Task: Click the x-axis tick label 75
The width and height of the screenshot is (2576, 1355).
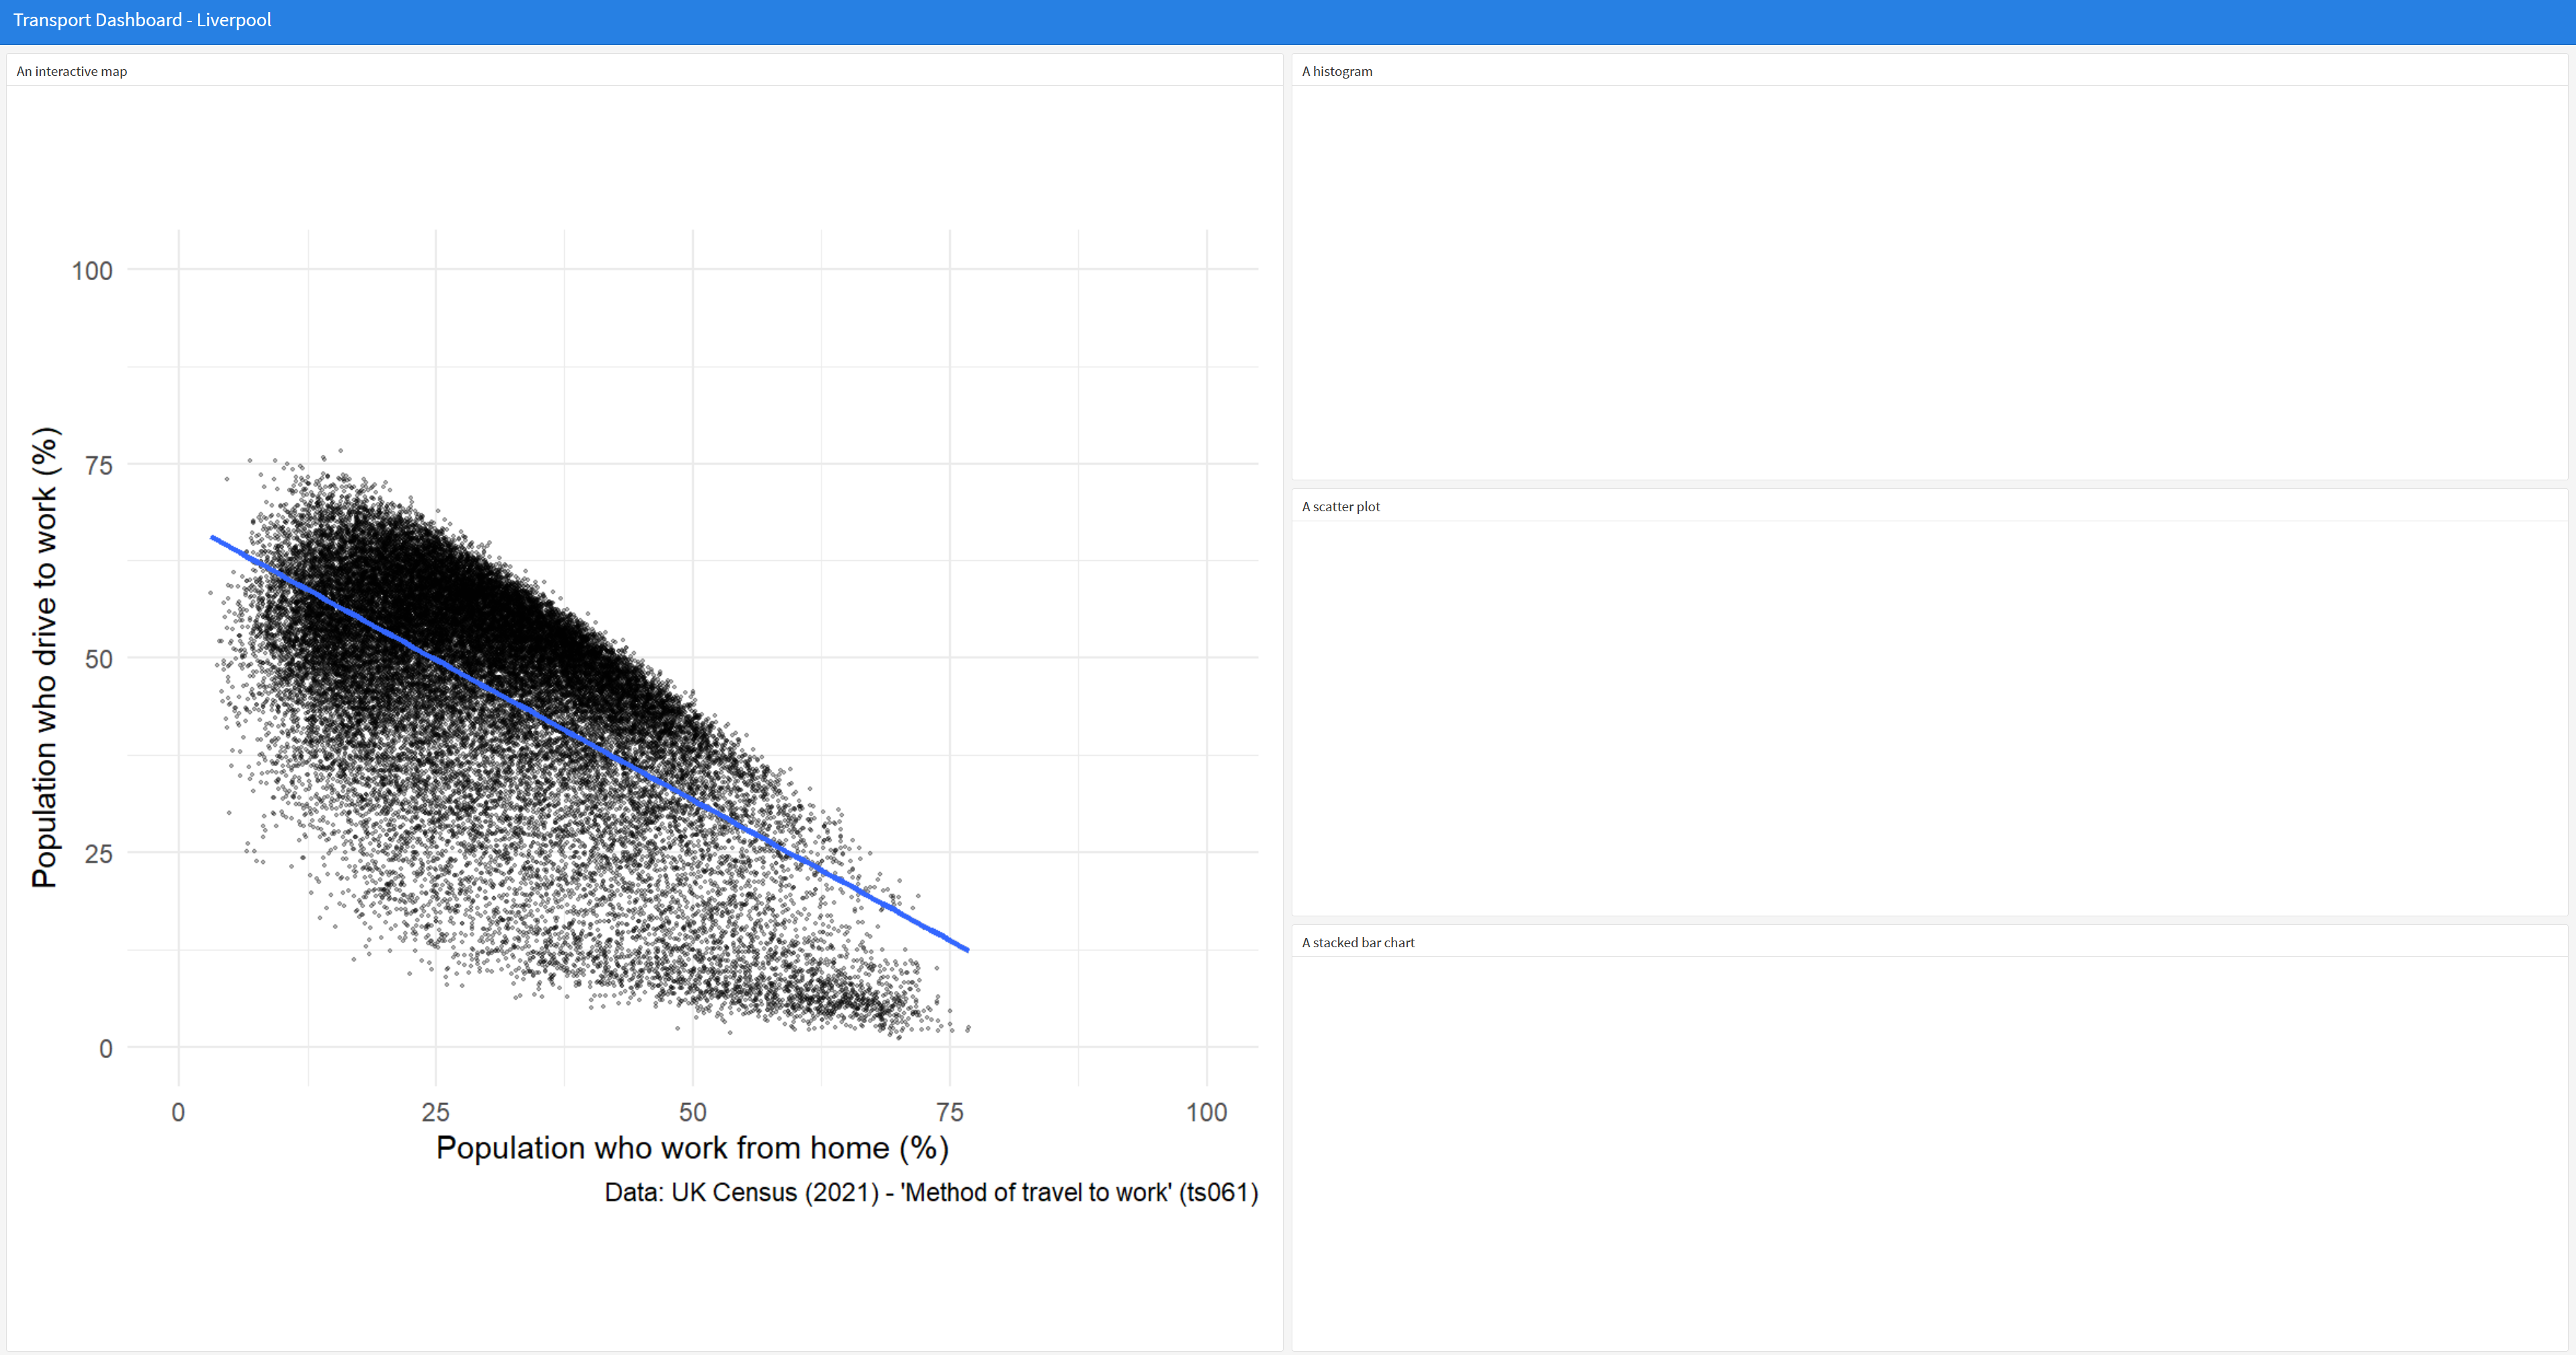Action: pyautogui.click(x=949, y=1112)
